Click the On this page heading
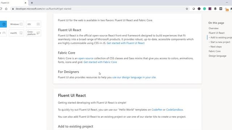The height and width of the screenshot is (130, 232). (216, 23)
